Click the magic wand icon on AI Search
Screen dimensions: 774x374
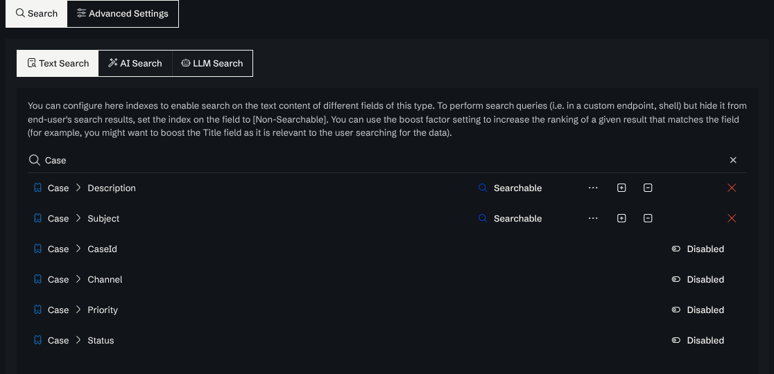pyautogui.click(x=112, y=62)
